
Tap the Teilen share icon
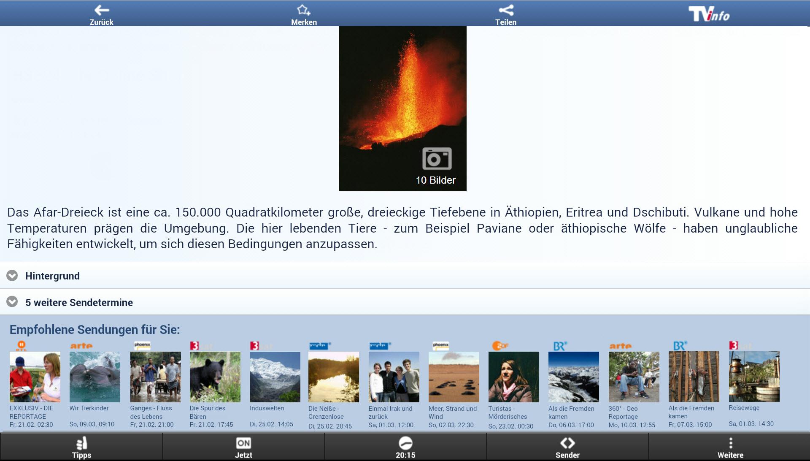pyautogui.click(x=505, y=10)
